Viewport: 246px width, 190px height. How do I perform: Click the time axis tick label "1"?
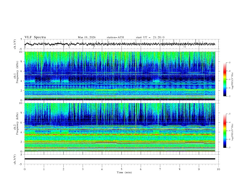[x=44, y=169]
